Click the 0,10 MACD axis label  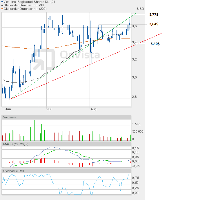pyautogui.click(x=135, y=152)
